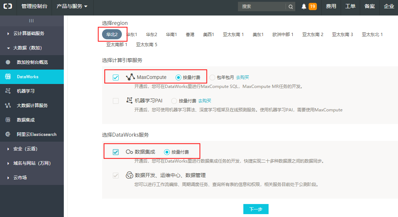Select the 华南1 region
398x217 pixels.
point(171,35)
